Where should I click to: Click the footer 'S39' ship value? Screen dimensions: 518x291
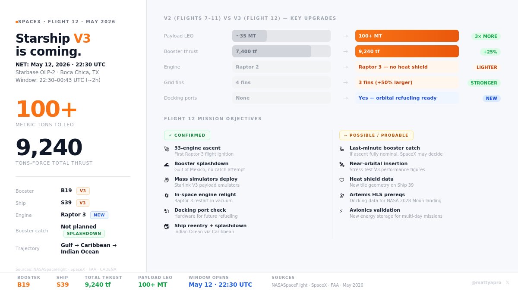tap(63, 285)
